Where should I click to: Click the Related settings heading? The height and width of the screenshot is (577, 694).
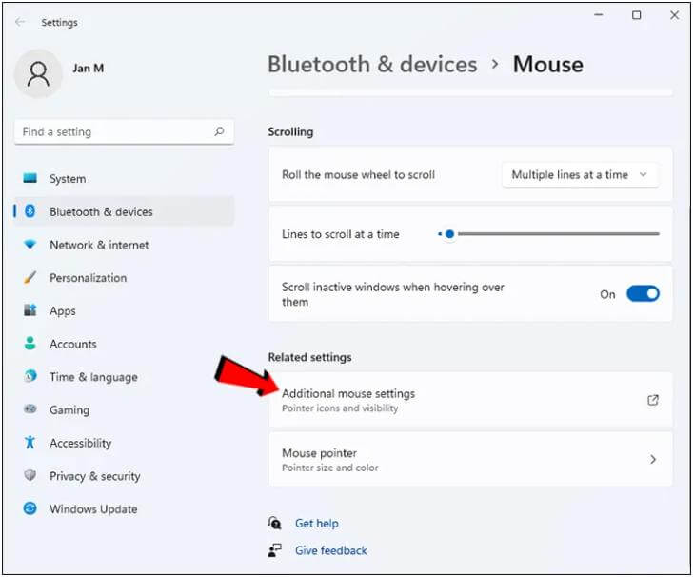click(x=309, y=357)
